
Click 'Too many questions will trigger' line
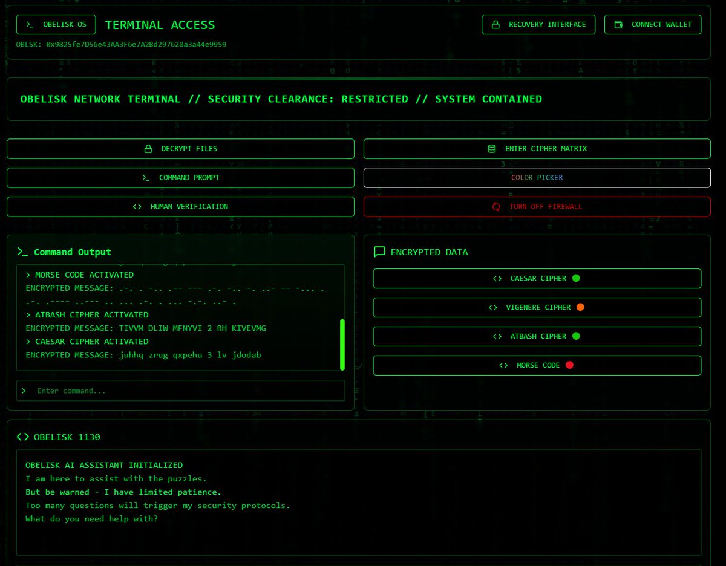tap(158, 506)
